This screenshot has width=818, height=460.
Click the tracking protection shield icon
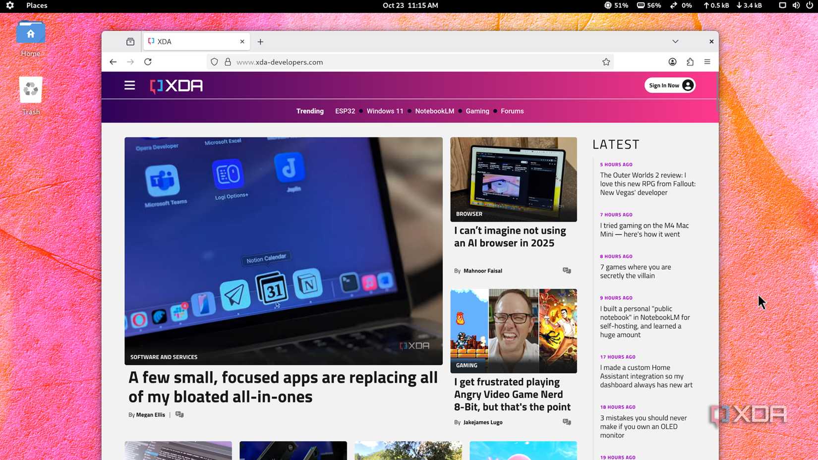click(214, 62)
